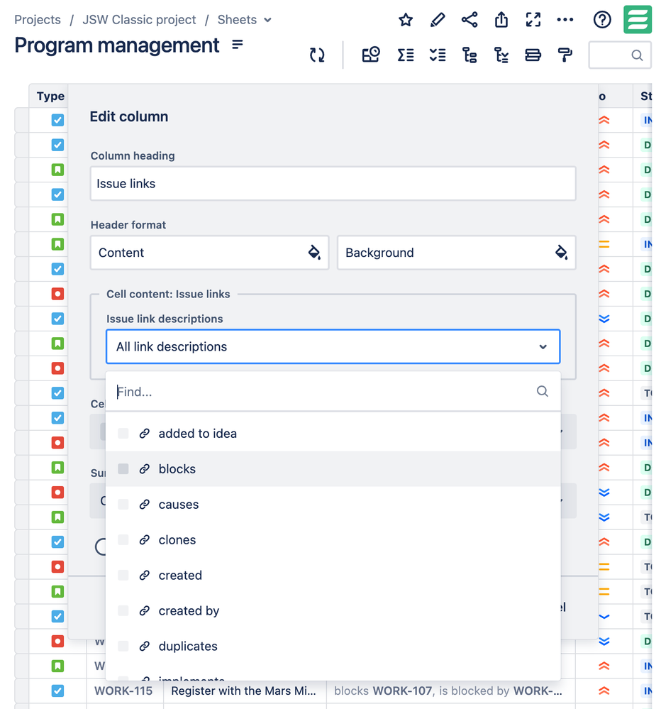The image size is (661, 709).
Task: Click the magnifier in Find field
Action: (542, 391)
